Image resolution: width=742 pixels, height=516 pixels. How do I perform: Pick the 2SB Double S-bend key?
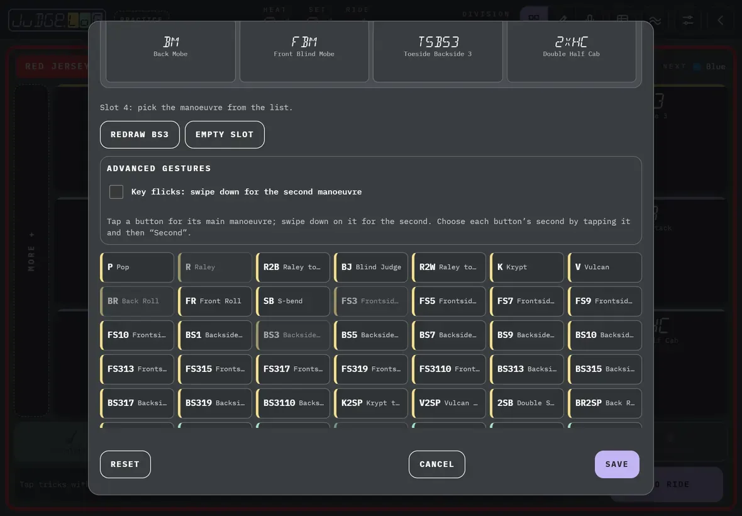(x=527, y=403)
